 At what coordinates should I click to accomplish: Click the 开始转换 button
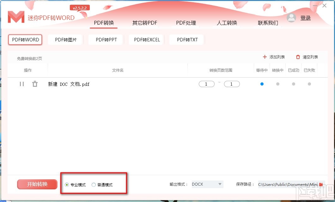pos(37,184)
